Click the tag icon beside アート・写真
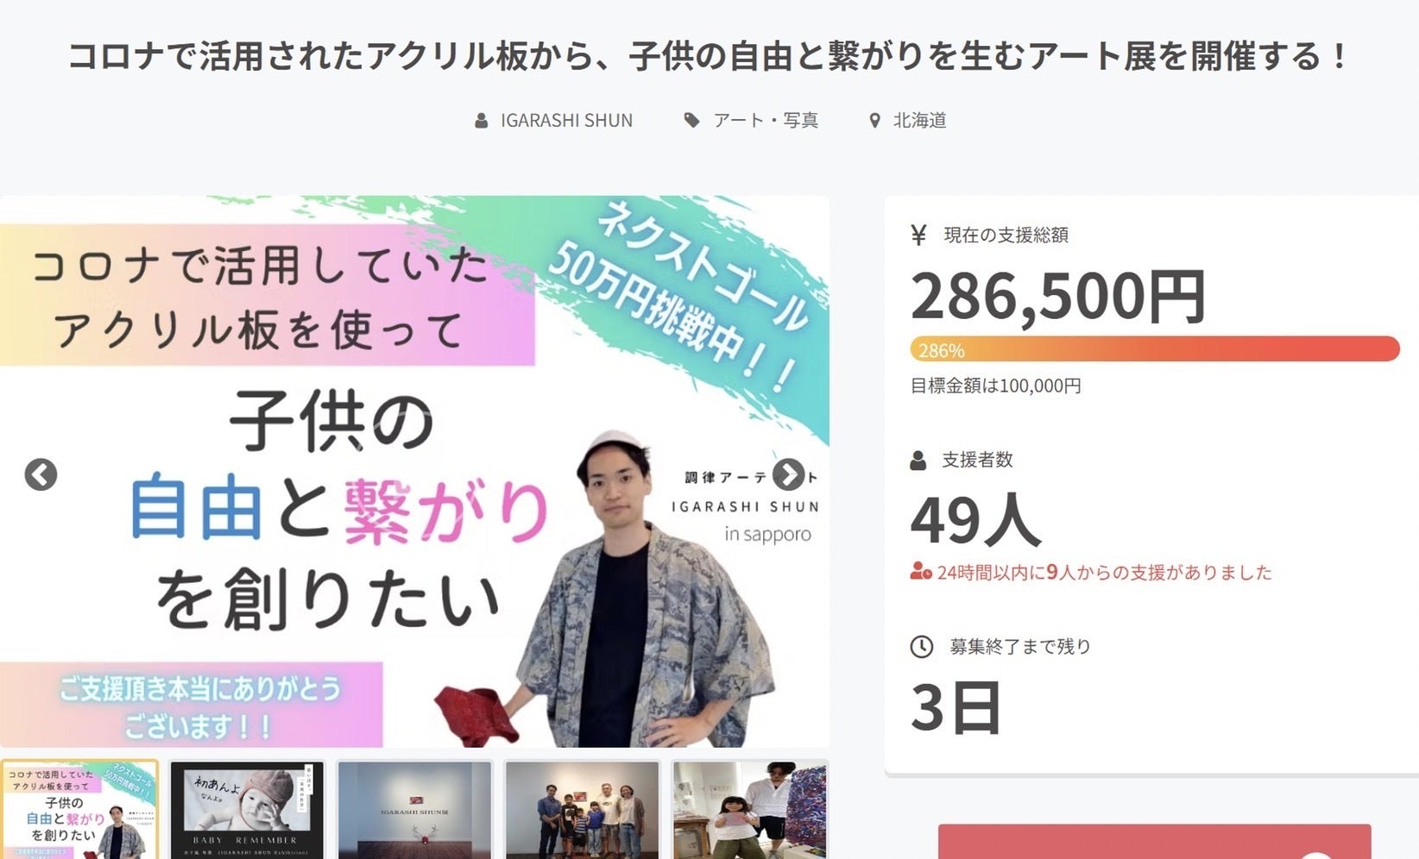This screenshot has height=859, width=1419. tap(691, 121)
